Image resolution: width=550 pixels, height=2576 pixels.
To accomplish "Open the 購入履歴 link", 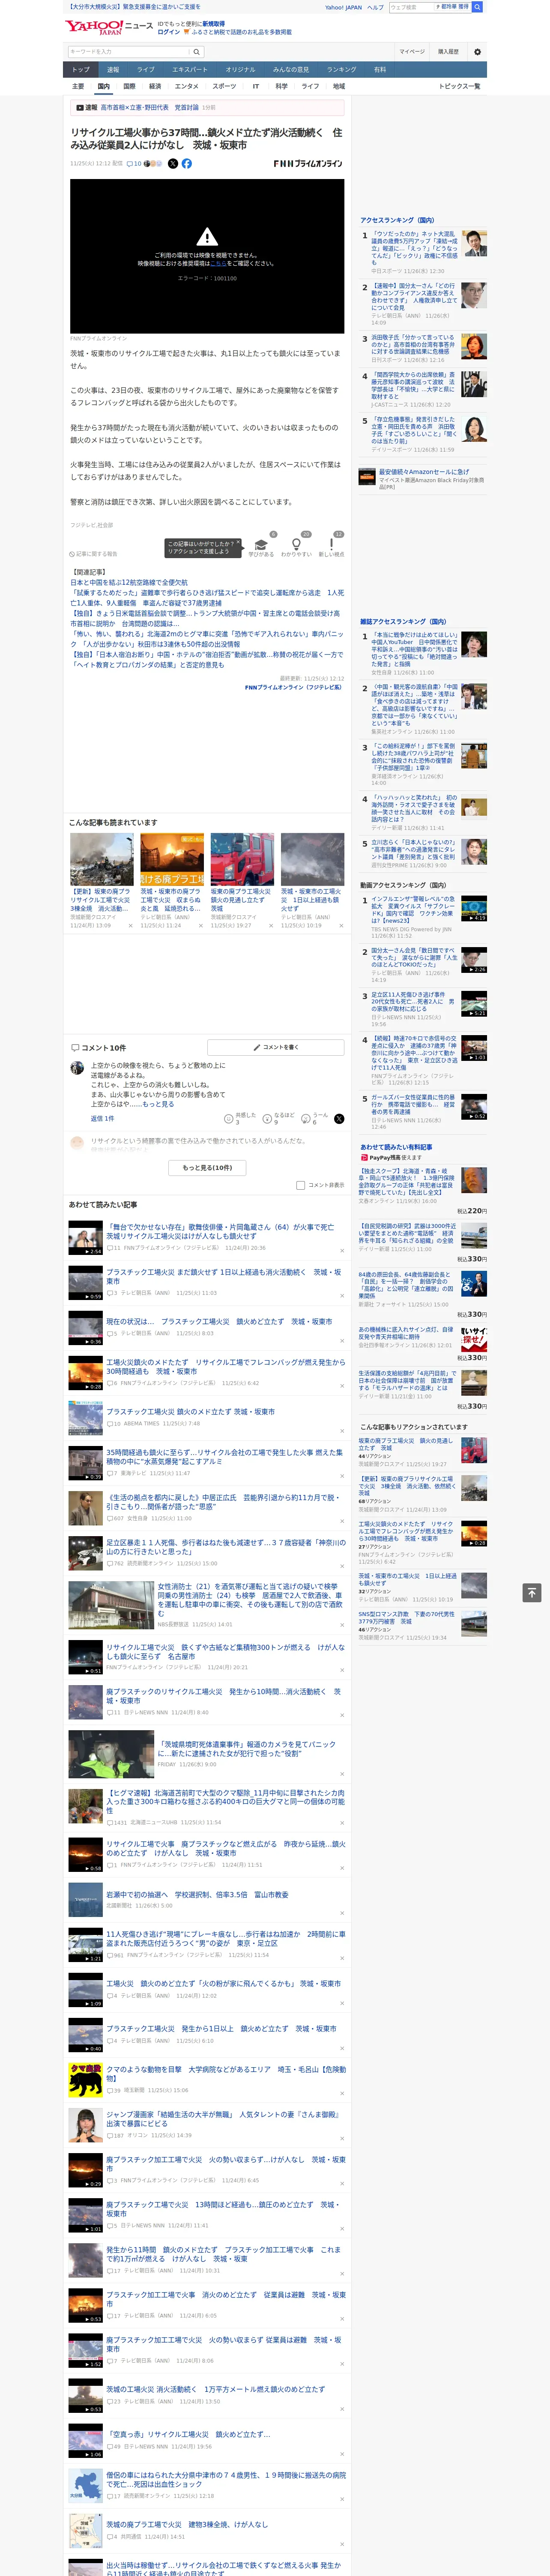I will click(448, 52).
